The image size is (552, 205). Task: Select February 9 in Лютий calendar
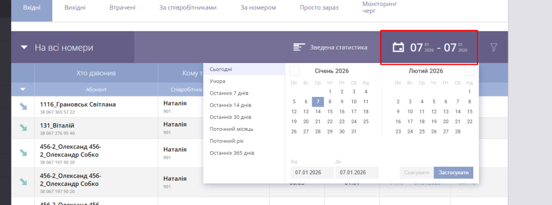point(398,111)
